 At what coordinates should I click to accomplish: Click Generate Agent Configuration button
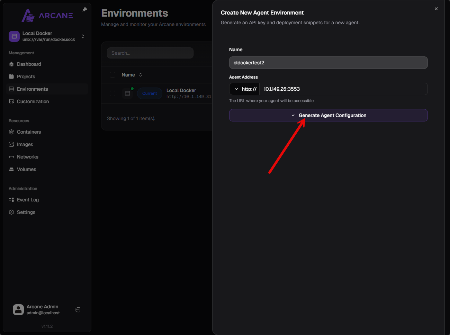click(x=328, y=115)
